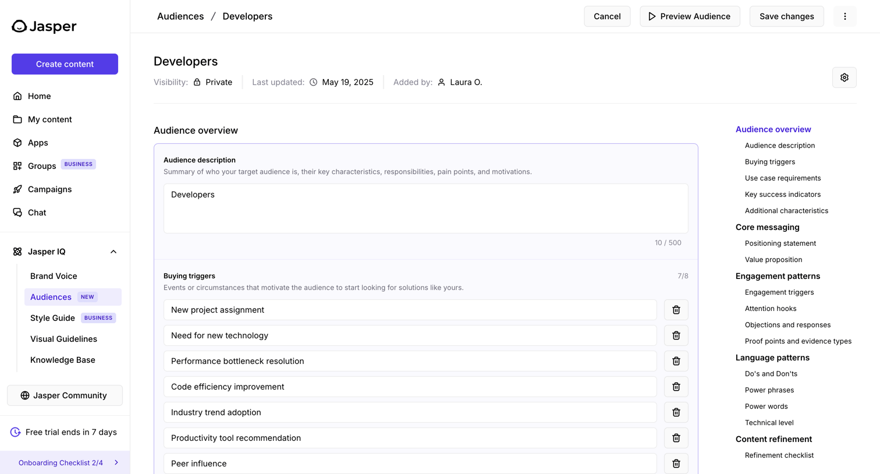Edit the Peer influence field
This screenshot has height=474, width=880.
410,464
